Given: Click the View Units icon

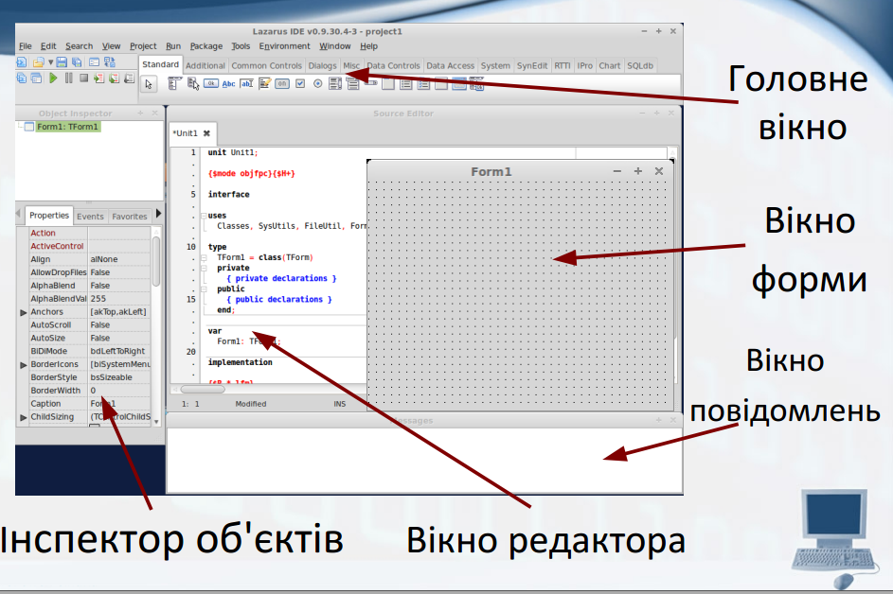Looking at the screenshot, I should pyautogui.click(x=22, y=78).
